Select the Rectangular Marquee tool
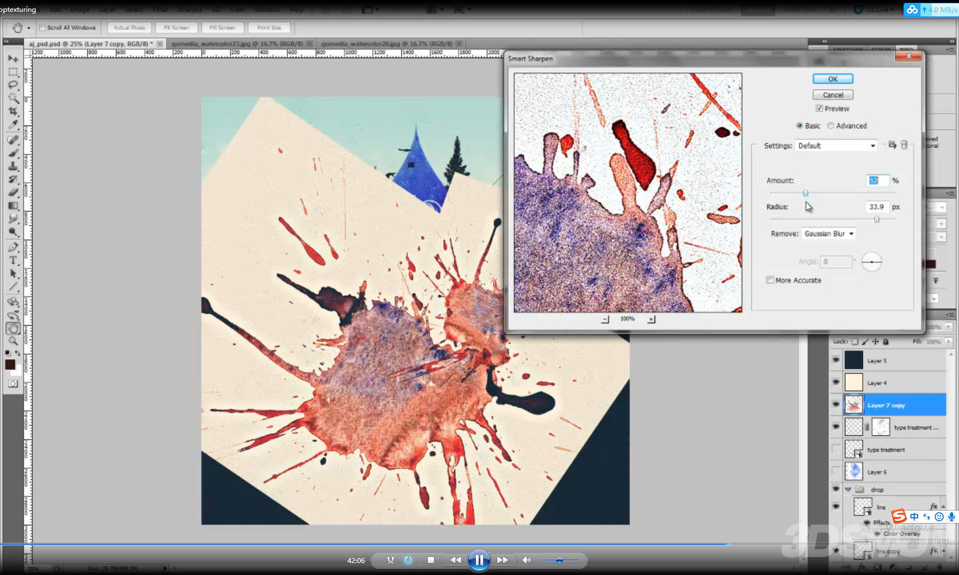Image resolution: width=959 pixels, height=575 pixels. pos(13,72)
